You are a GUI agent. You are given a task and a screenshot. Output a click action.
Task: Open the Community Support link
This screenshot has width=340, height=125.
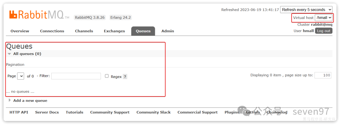click(110, 112)
